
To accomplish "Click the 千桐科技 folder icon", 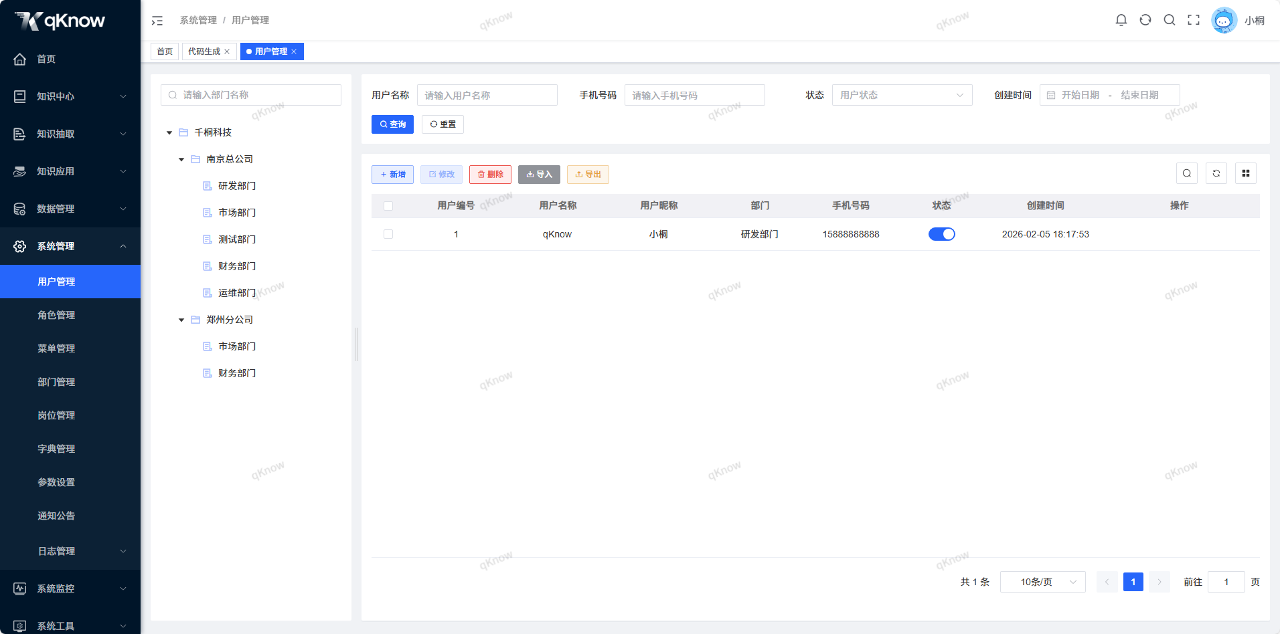I will pyautogui.click(x=183, y=132).
